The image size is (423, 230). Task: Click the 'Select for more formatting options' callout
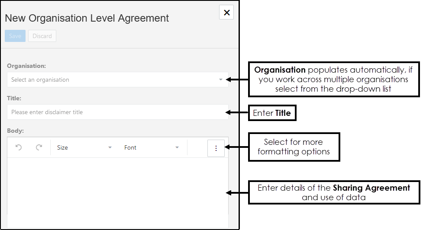click(x=294, y=147)
